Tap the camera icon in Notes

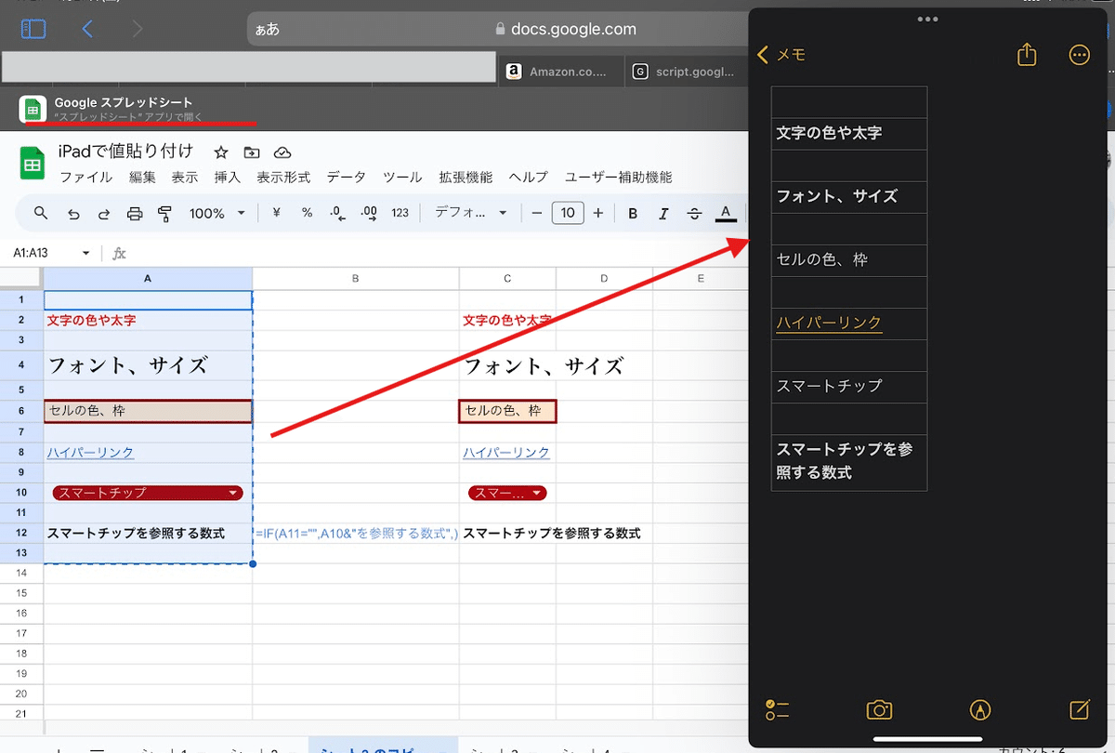tap(879, 710)
